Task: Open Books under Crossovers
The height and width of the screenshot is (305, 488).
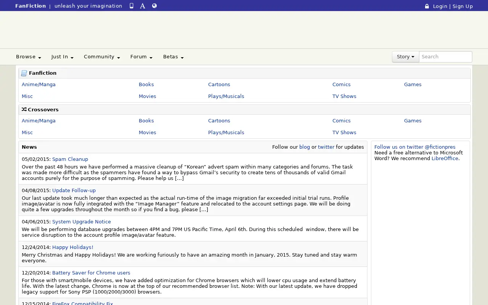Action: [x=146, y=121]
